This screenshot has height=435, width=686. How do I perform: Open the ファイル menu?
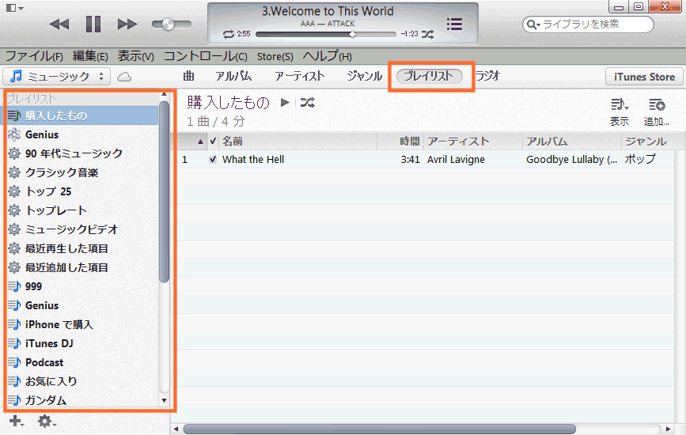pyautogui.click(x=34, y=56)
